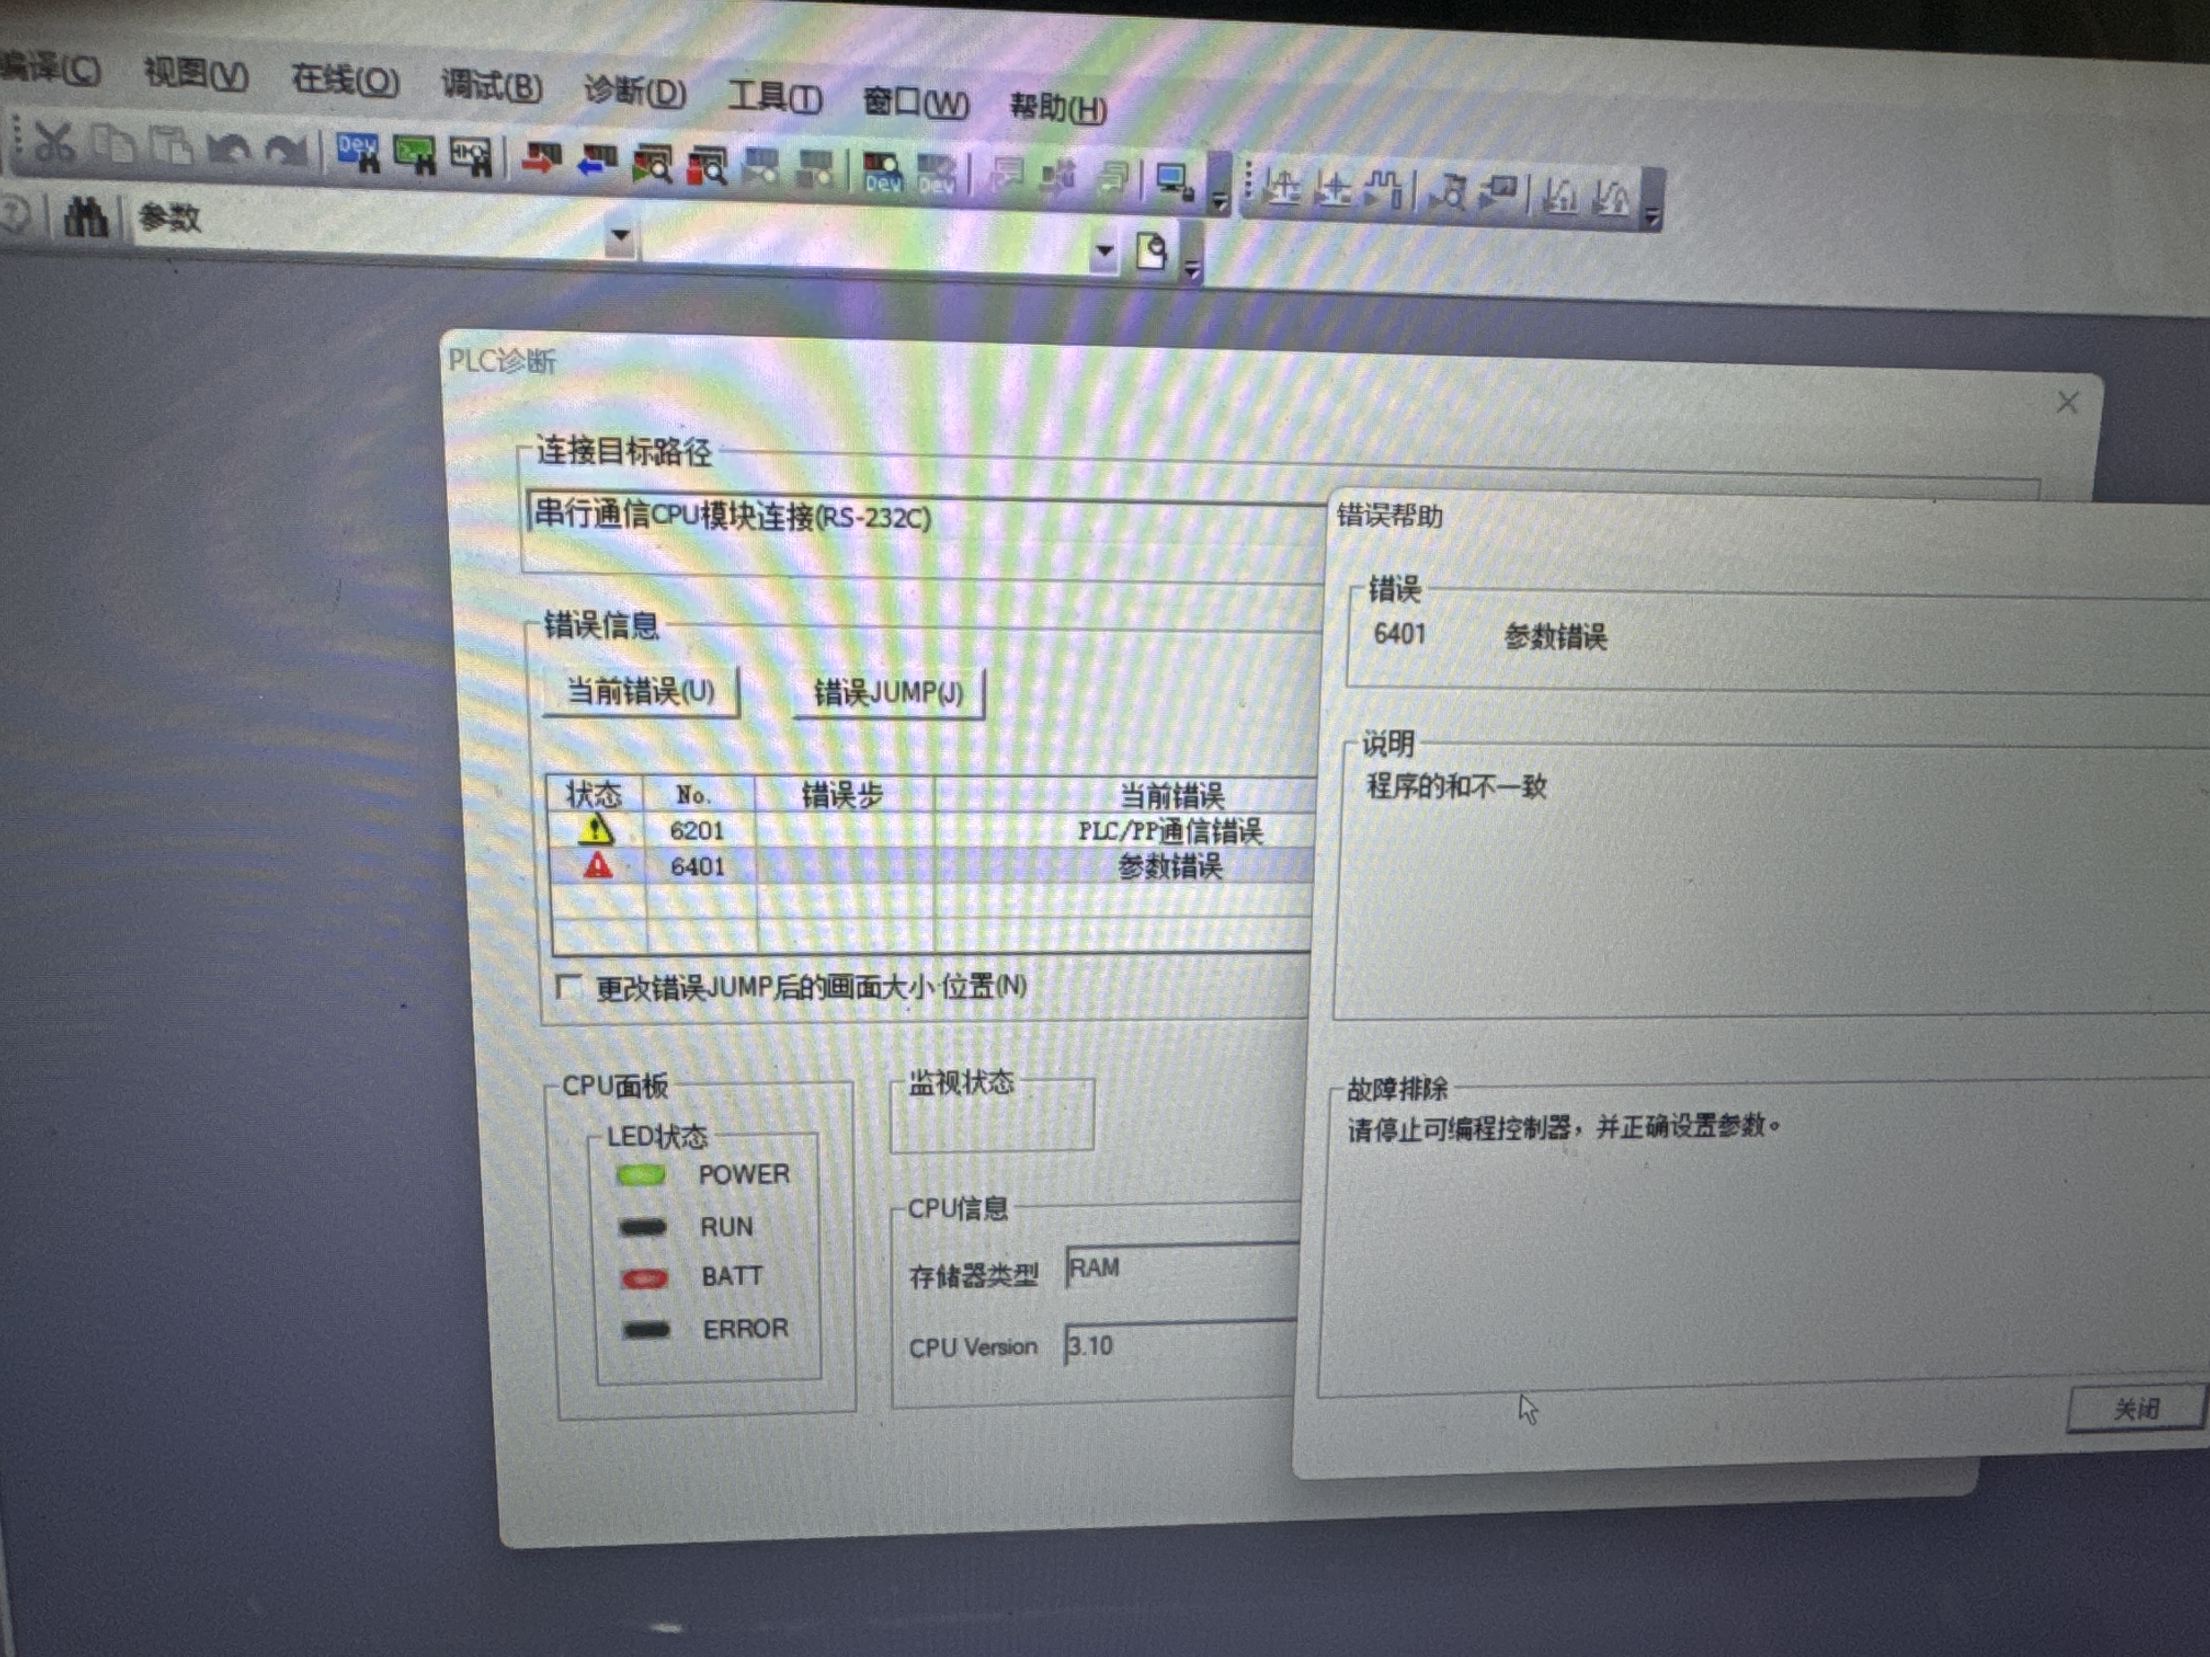2210x1657 pixels.
Task: Open the 在线(O) online menu
Action: (345, 80)
